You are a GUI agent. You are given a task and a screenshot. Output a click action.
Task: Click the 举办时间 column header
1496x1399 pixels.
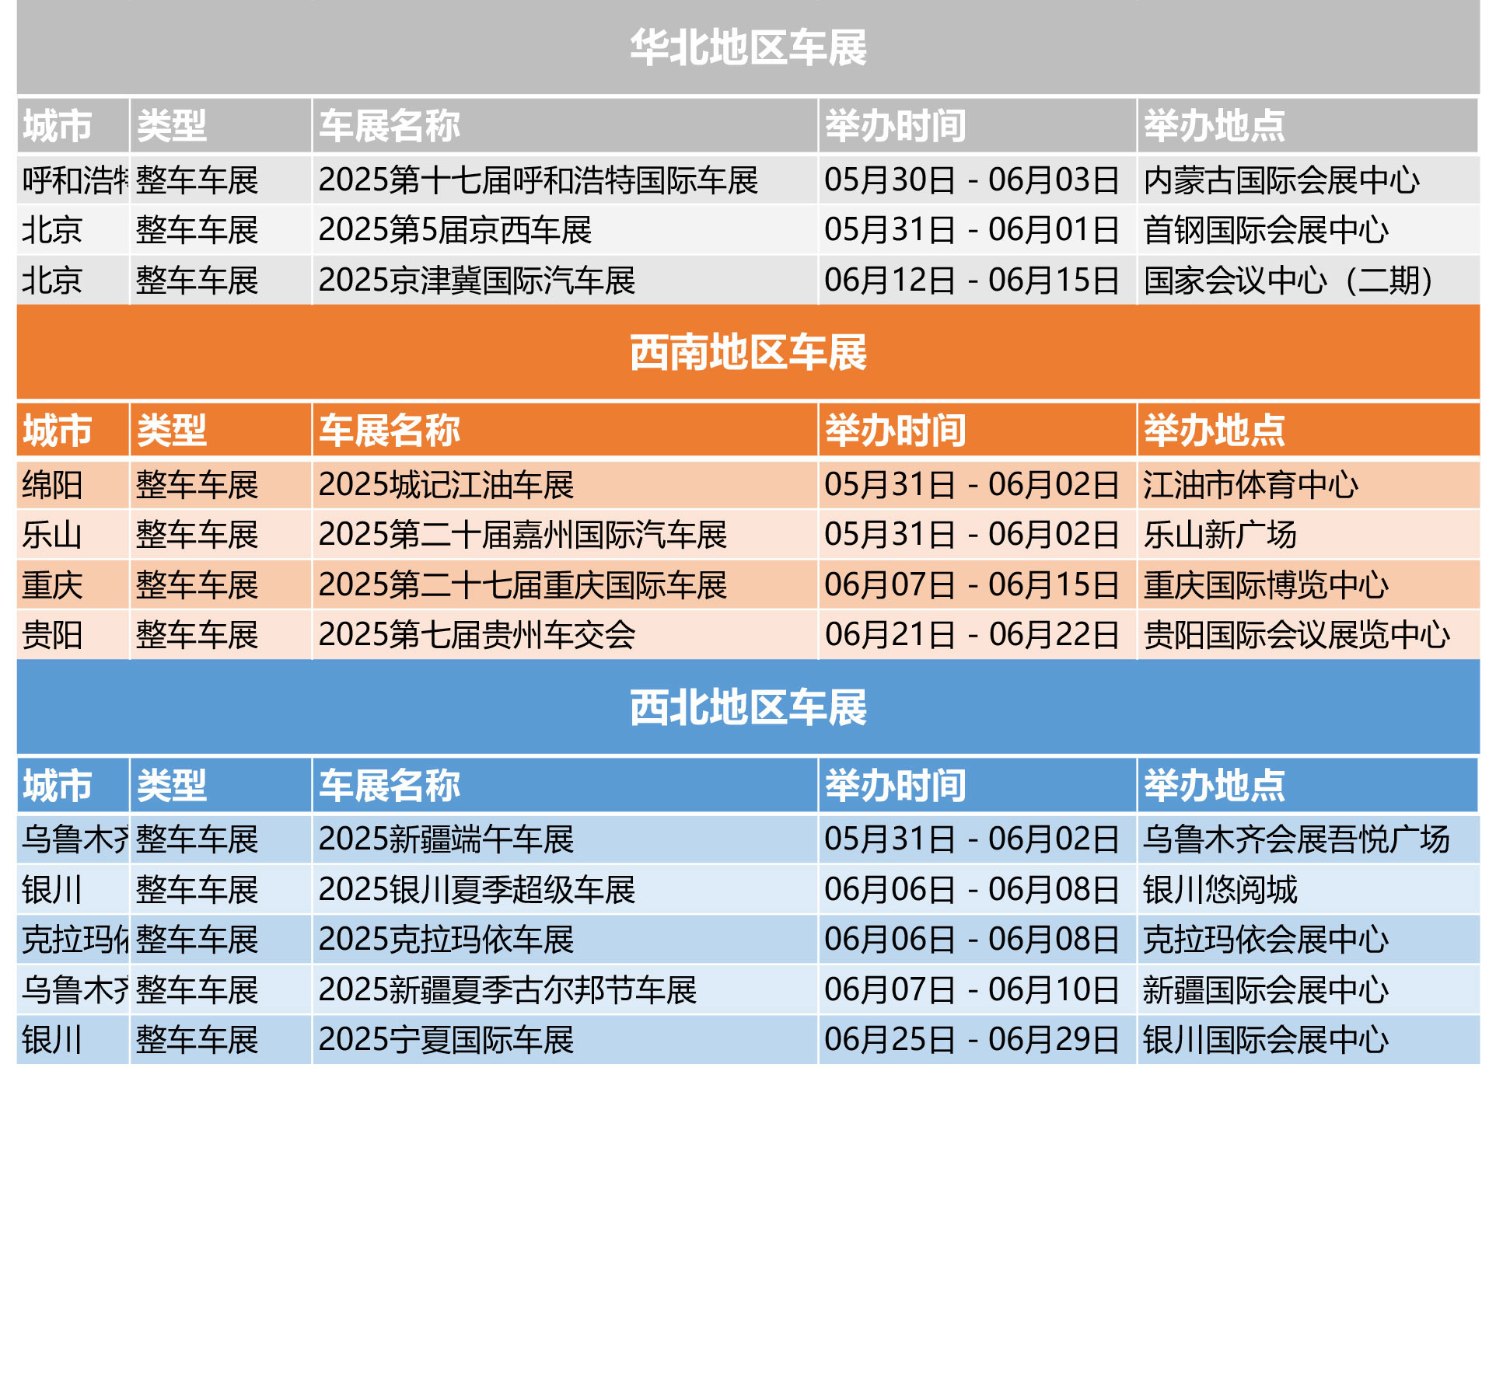click(x=894, y=128)
